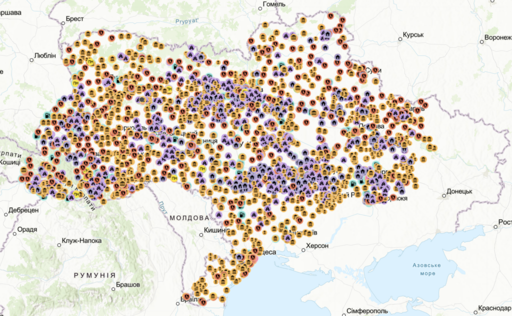
Task: Select the Люблін city label
Action: coord(45,56)
